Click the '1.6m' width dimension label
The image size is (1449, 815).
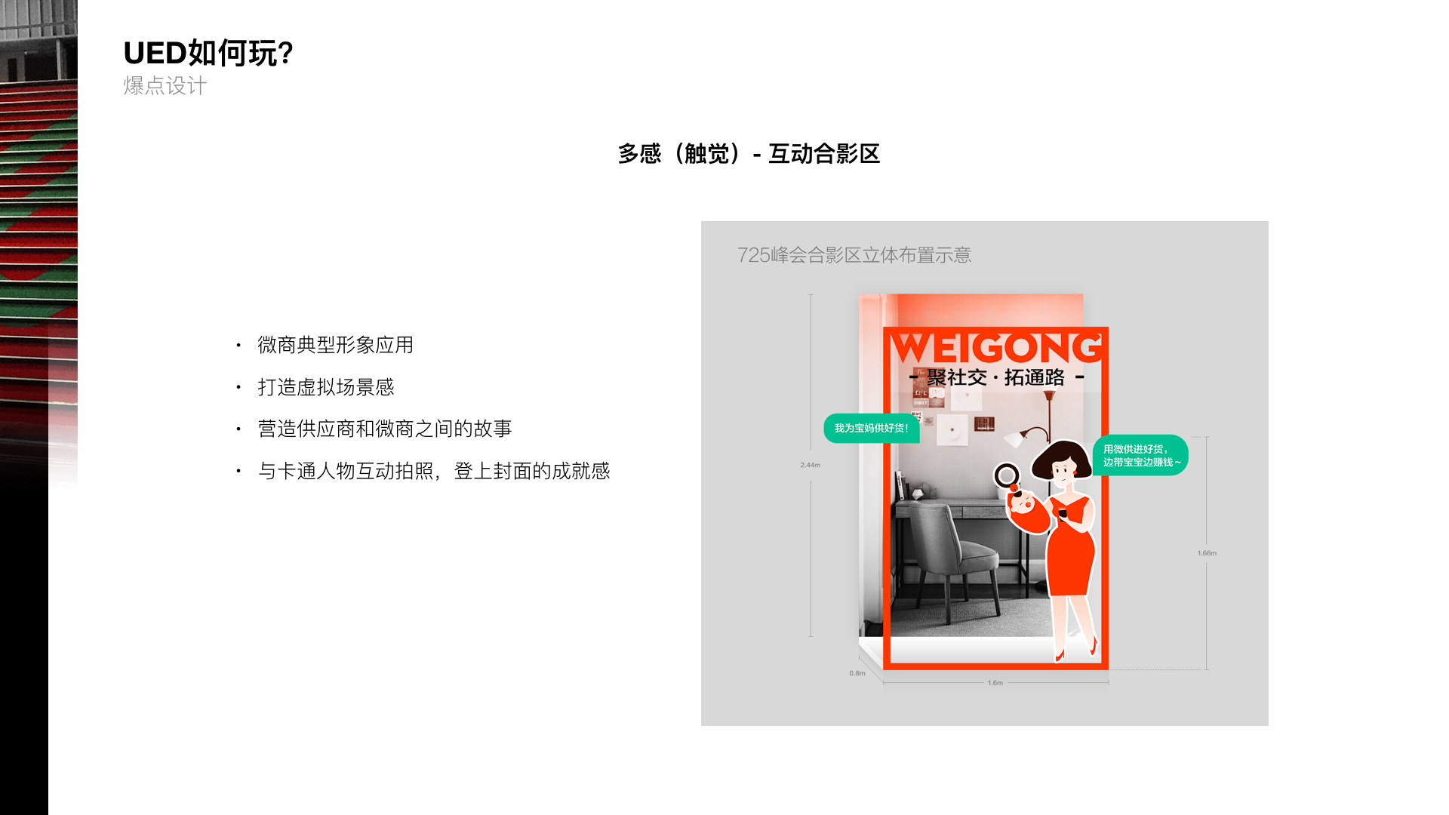tap(995, 683)
